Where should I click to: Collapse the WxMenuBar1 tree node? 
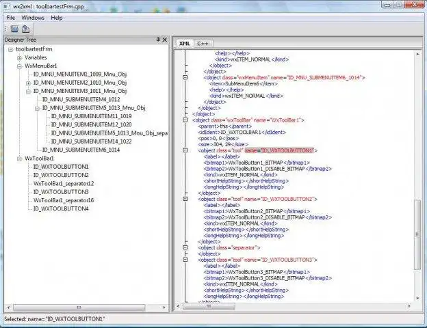[x=19, y=66]
